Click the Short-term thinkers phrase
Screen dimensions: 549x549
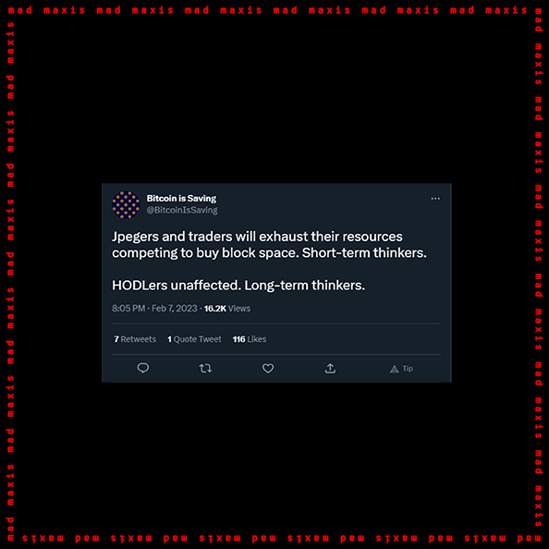point(364,253)
